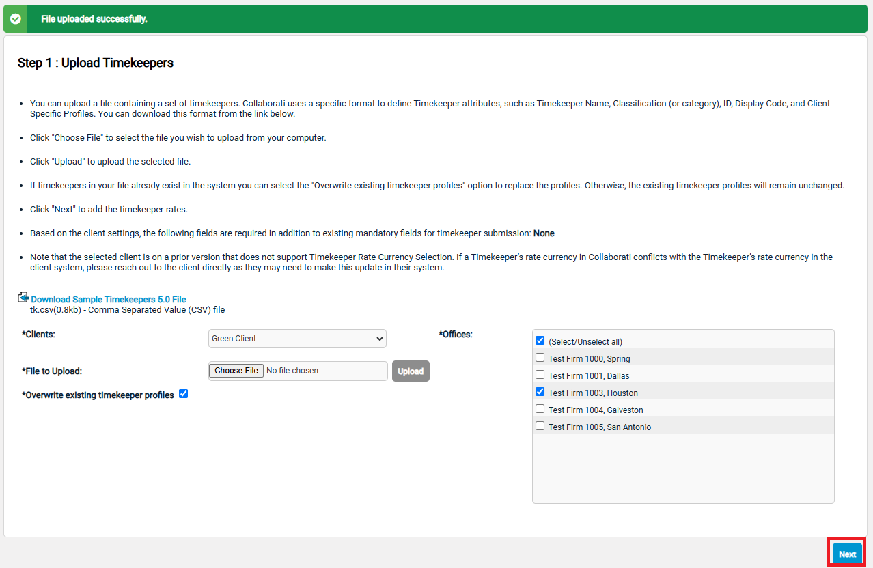873x568 pixels.
Task: Click the download file icon
Action: [23, 298]
